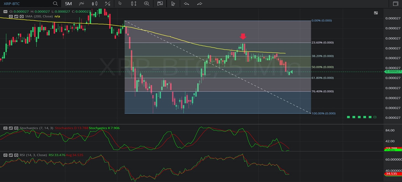
Task: Hide the RSI indicator
Action: point(11,155)
